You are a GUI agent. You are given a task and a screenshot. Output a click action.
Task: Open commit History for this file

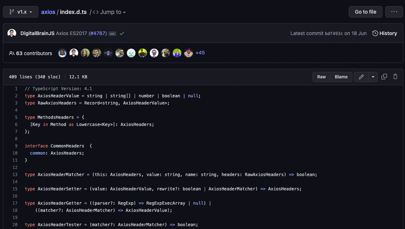384,33
